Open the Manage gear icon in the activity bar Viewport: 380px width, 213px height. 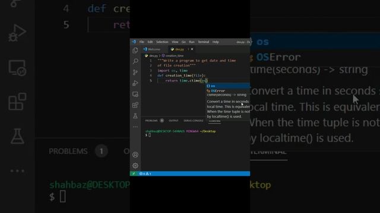[x=135, y=166]
